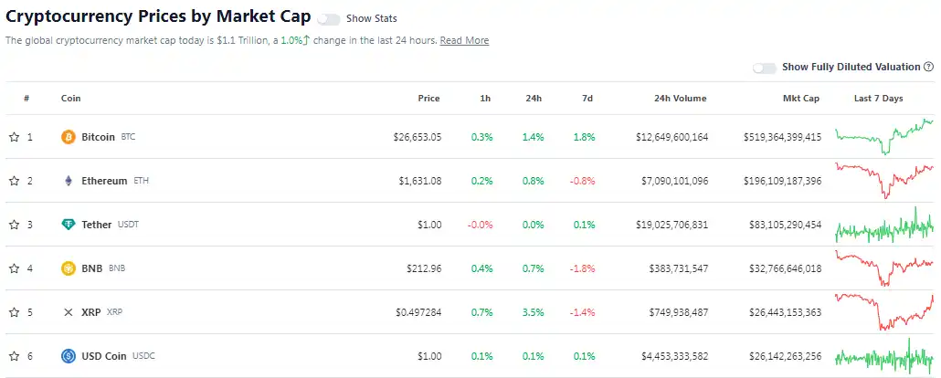Sort the table by Price column
This screenshot has width=941, height=378.
(428, 99)
